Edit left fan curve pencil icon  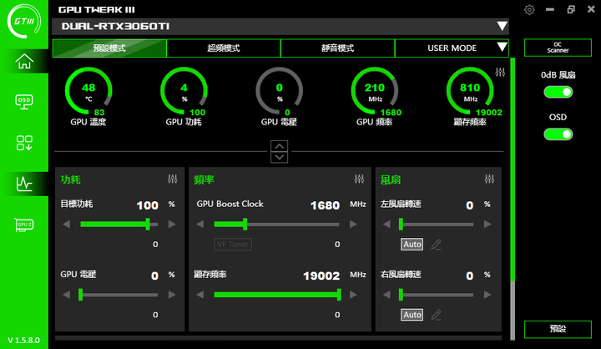click(437, 245)
